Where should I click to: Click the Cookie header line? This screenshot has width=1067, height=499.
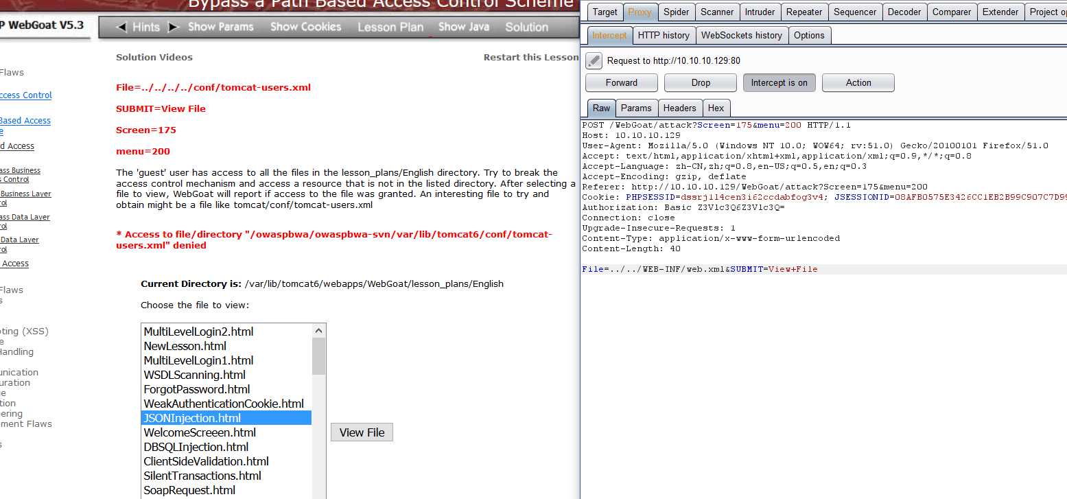pos(824,197)
